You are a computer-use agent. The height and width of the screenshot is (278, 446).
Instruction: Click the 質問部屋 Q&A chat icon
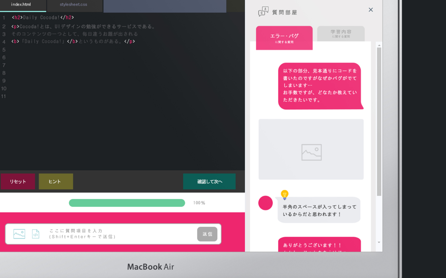pos(263,11)
